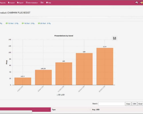Open the Export menu
Screen dimensions: 143x114
(20, 3)
